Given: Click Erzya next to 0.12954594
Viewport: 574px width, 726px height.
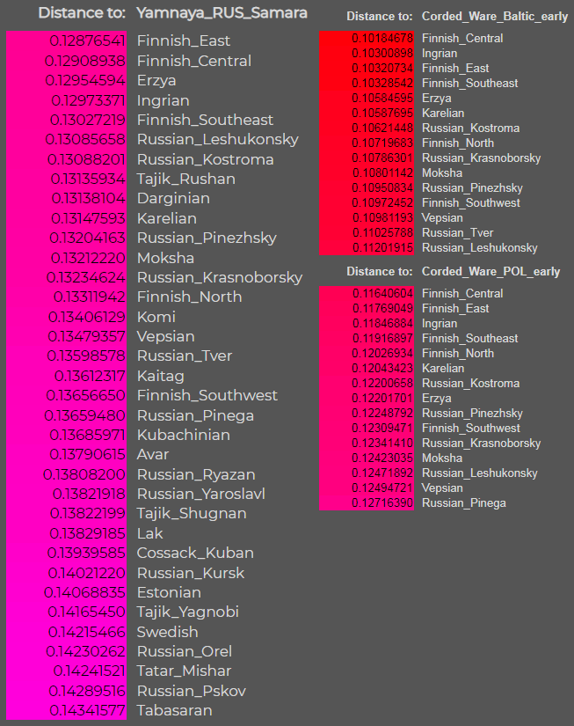Looking at the screenshot, I should [x=156, y=81].
